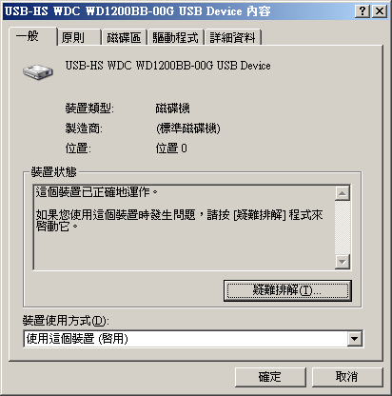Screen dimensions: 392x396
Task: Confirm with the 確定 button
Action: click(270, 377)
